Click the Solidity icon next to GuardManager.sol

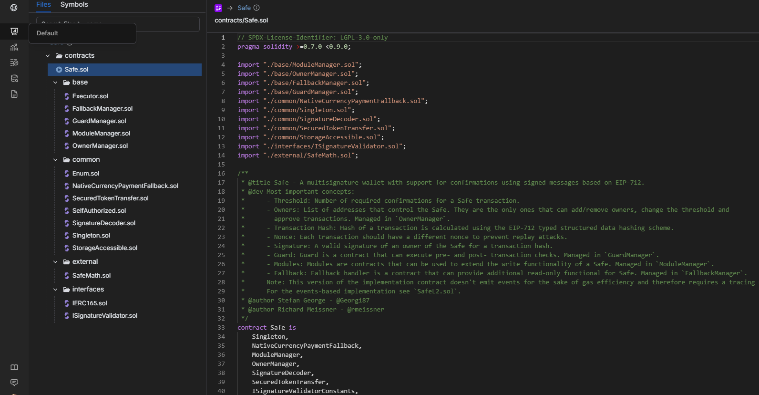point(67,121)
